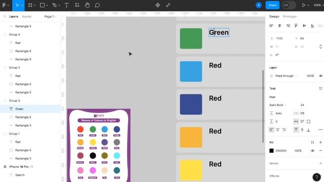This screenshot has height=182, width=324.
Task: Toggle fill visibility eye
Action: pos(313,151)
